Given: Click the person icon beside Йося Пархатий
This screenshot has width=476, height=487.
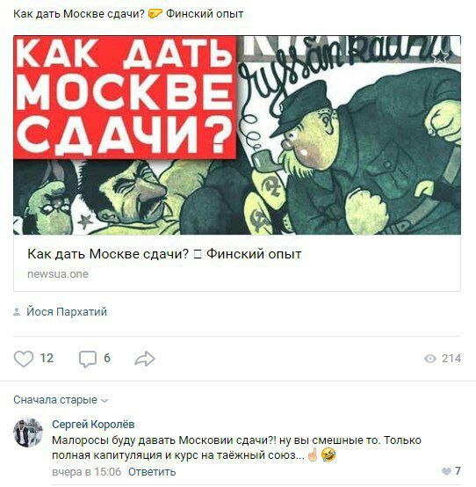Looking at the screenshot, I should click(x=17, y=311).
